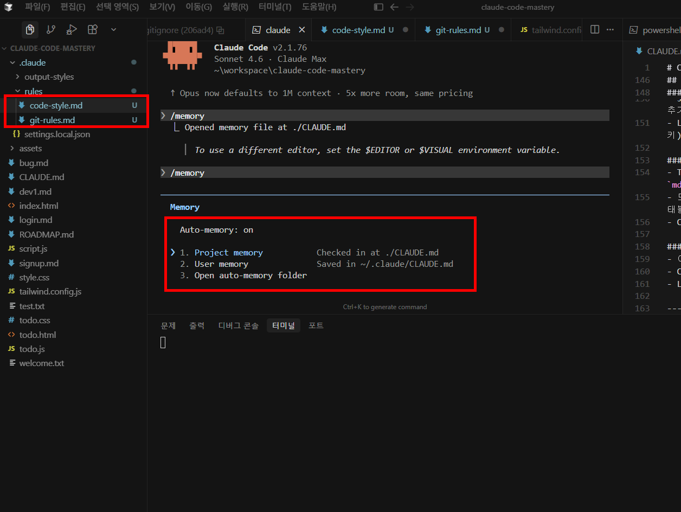Split the editor right
This screenshot has height=512, width=681.
(x=595, y=30)
